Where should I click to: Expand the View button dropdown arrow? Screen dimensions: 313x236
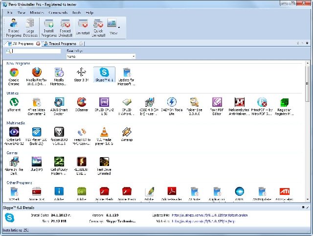coord(119,27)
